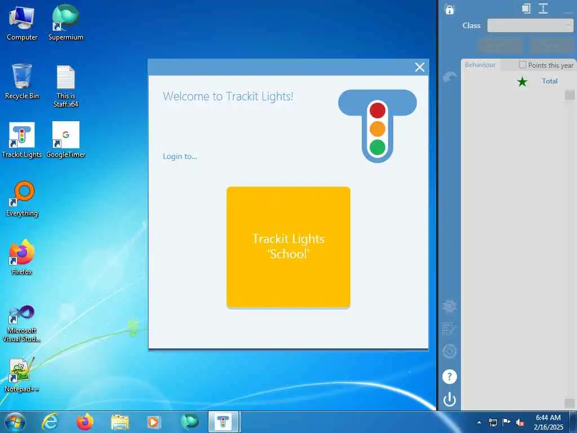The height and width of the screenshot is (433, 577).
Task: Select the GoogleTimer desktop shortcut
Action: (66, 140)
